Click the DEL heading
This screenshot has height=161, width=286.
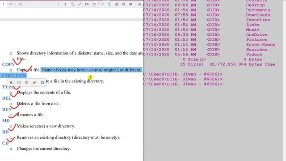click(7, 98)
